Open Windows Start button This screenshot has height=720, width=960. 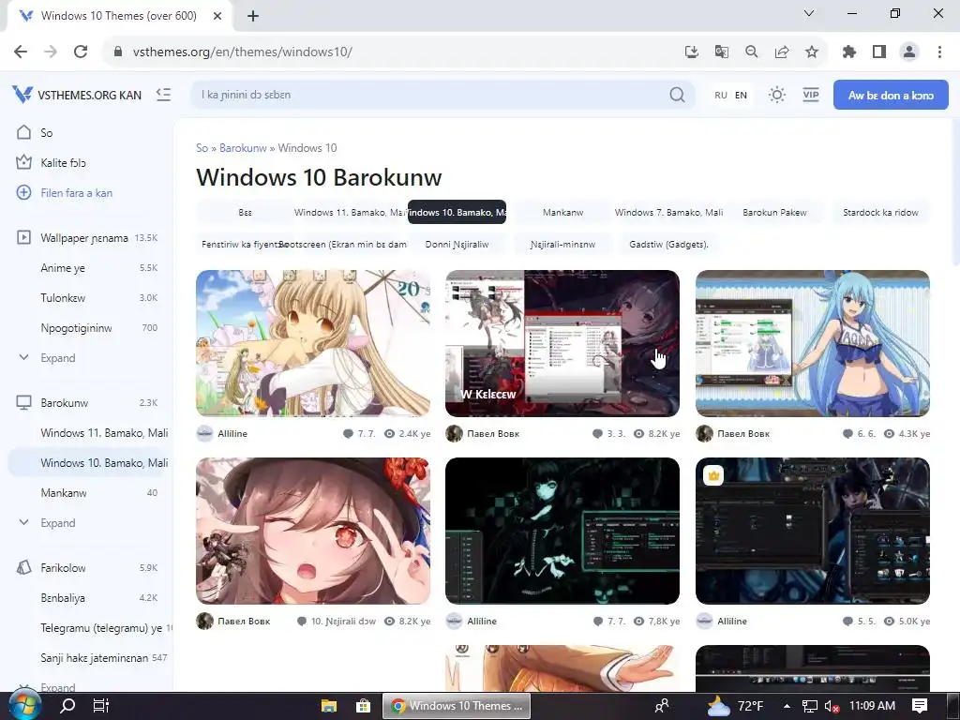24,705
